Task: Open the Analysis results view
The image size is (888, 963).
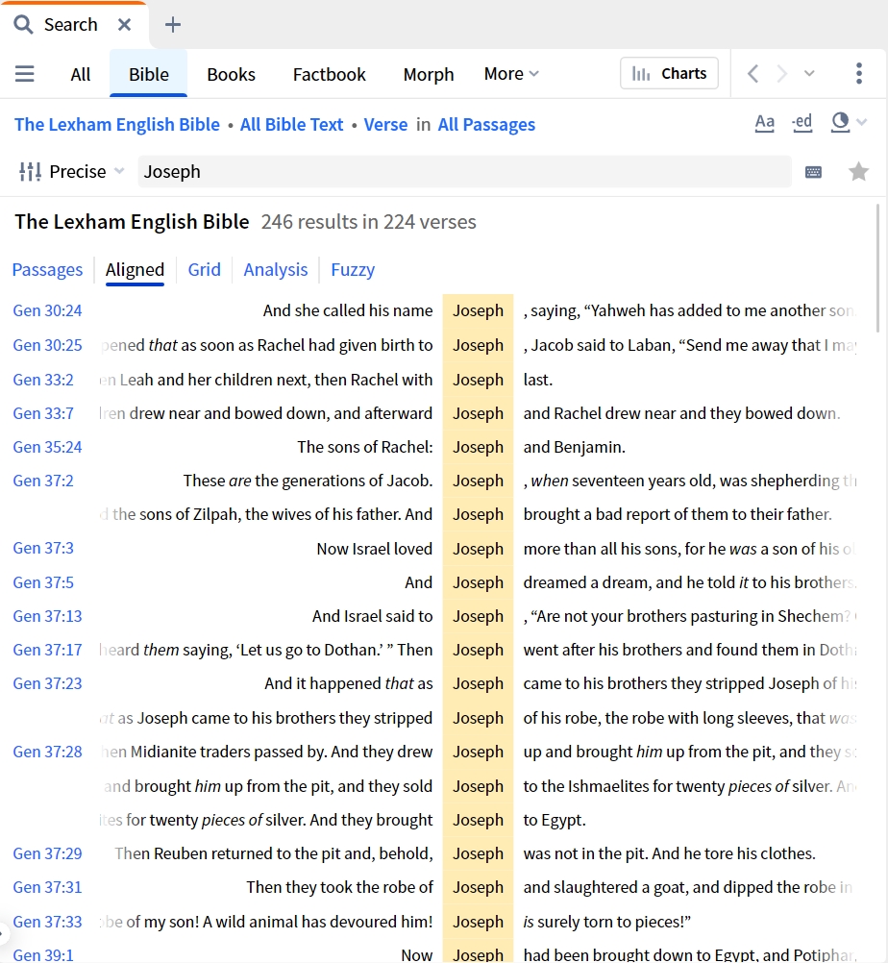Action: pyautogui.click(x=276, y=270)
